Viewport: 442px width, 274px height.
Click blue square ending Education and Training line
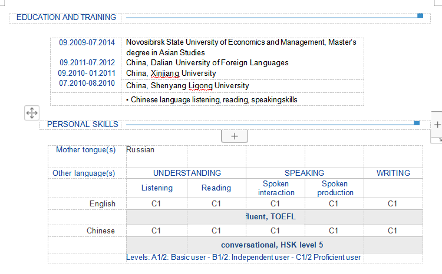(420, 15)
